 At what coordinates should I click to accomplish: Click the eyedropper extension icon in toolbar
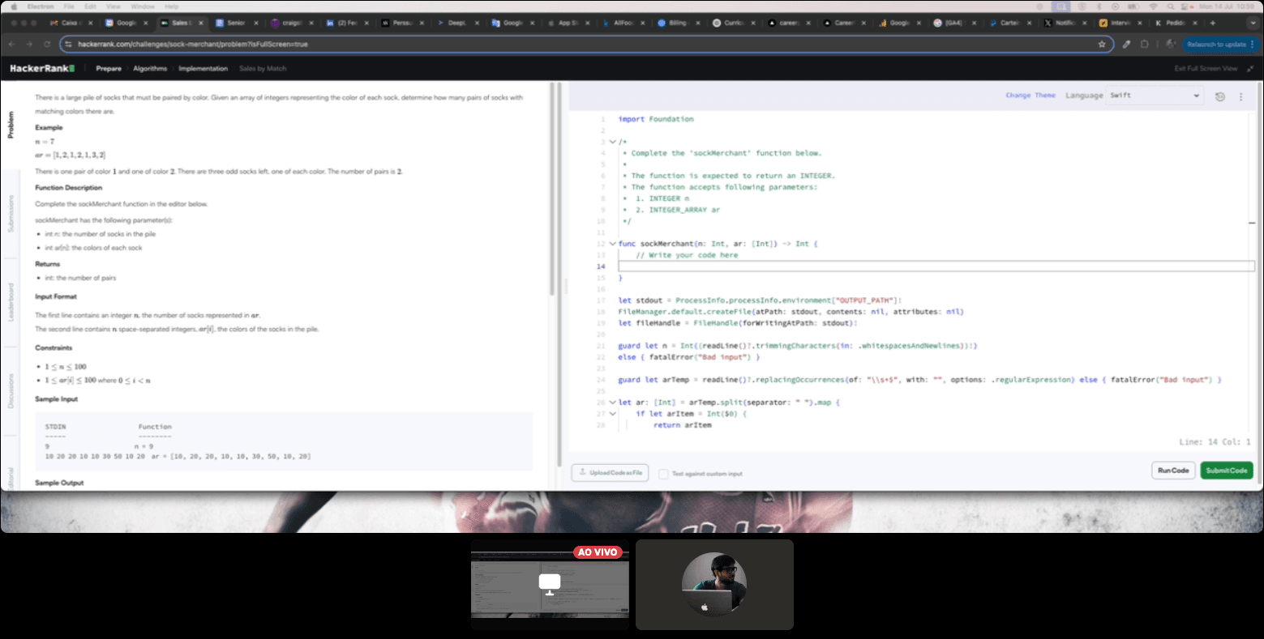[x=1126, y=45]
